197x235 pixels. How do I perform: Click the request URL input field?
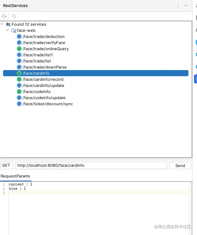(x=91, y=166)
